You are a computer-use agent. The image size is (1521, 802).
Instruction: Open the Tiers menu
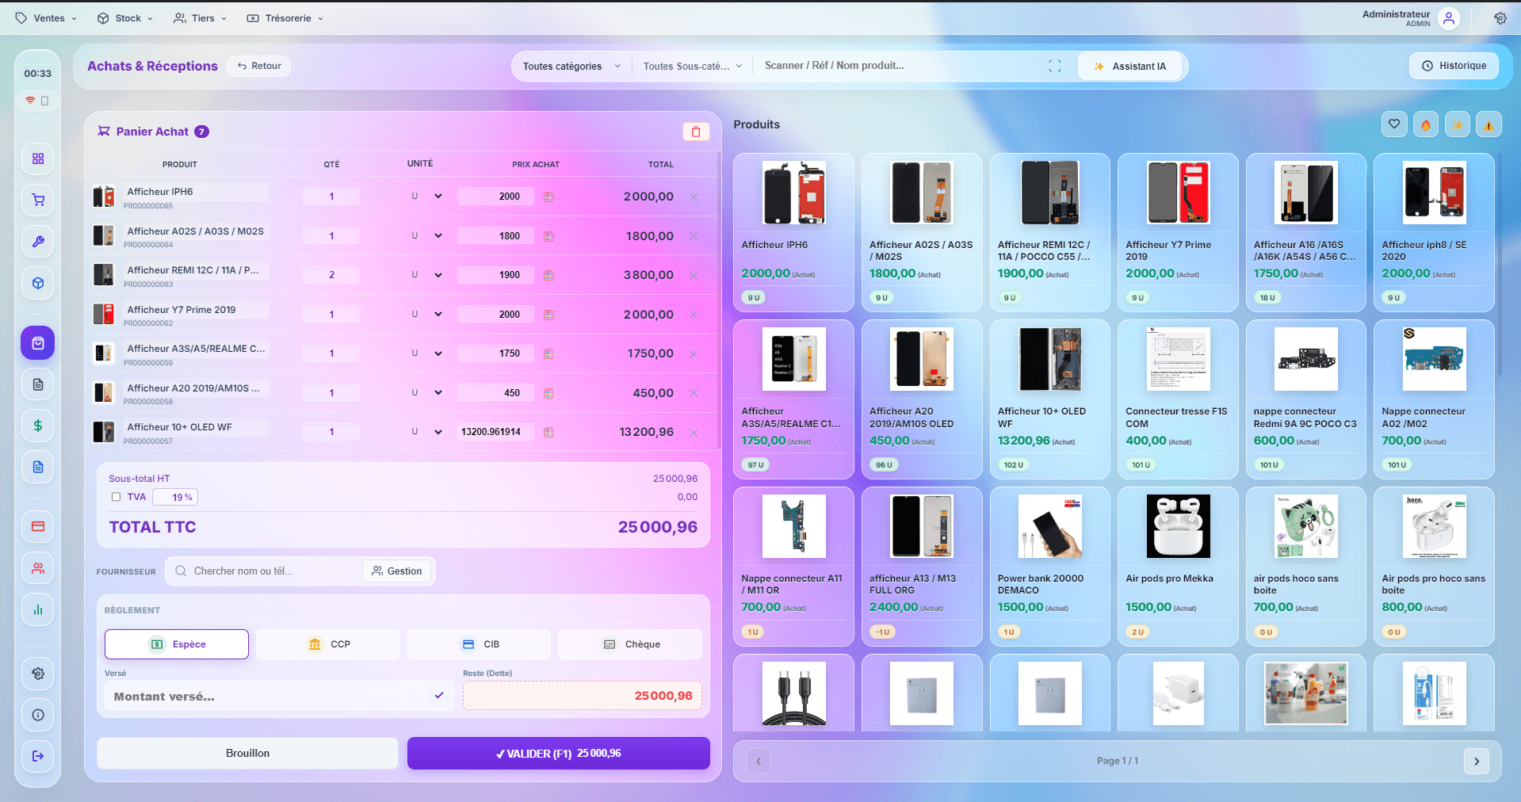(200, 17)
